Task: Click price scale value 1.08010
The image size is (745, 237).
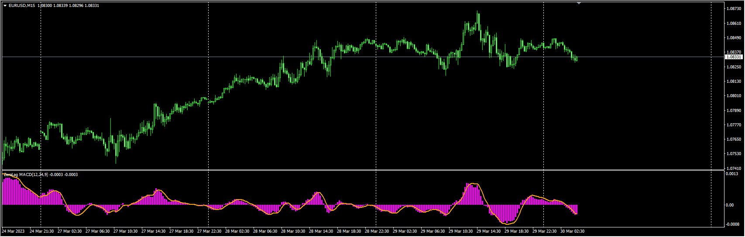Action: click(734, 96)
